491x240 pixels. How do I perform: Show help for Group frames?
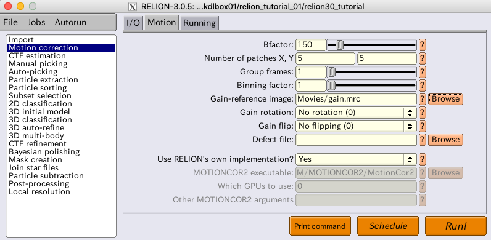point(422,72)
